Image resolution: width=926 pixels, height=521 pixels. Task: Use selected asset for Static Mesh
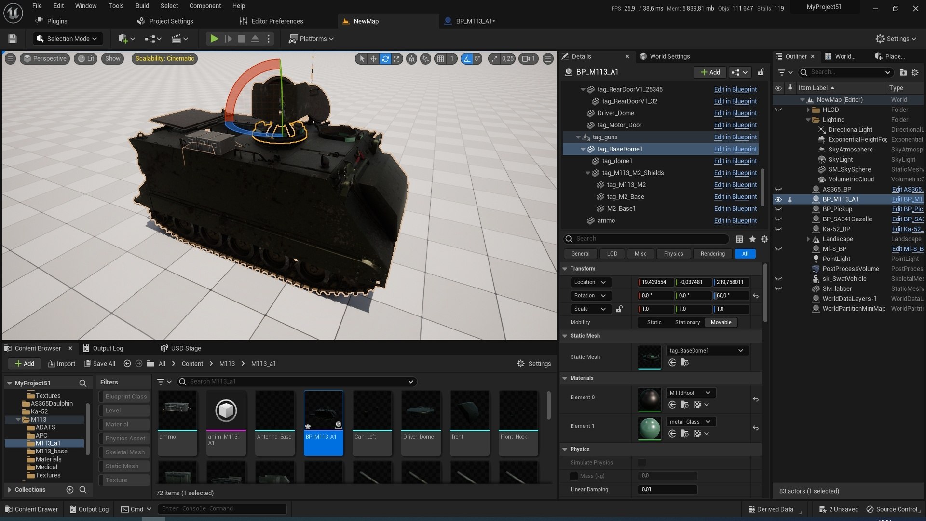(672, 363)
